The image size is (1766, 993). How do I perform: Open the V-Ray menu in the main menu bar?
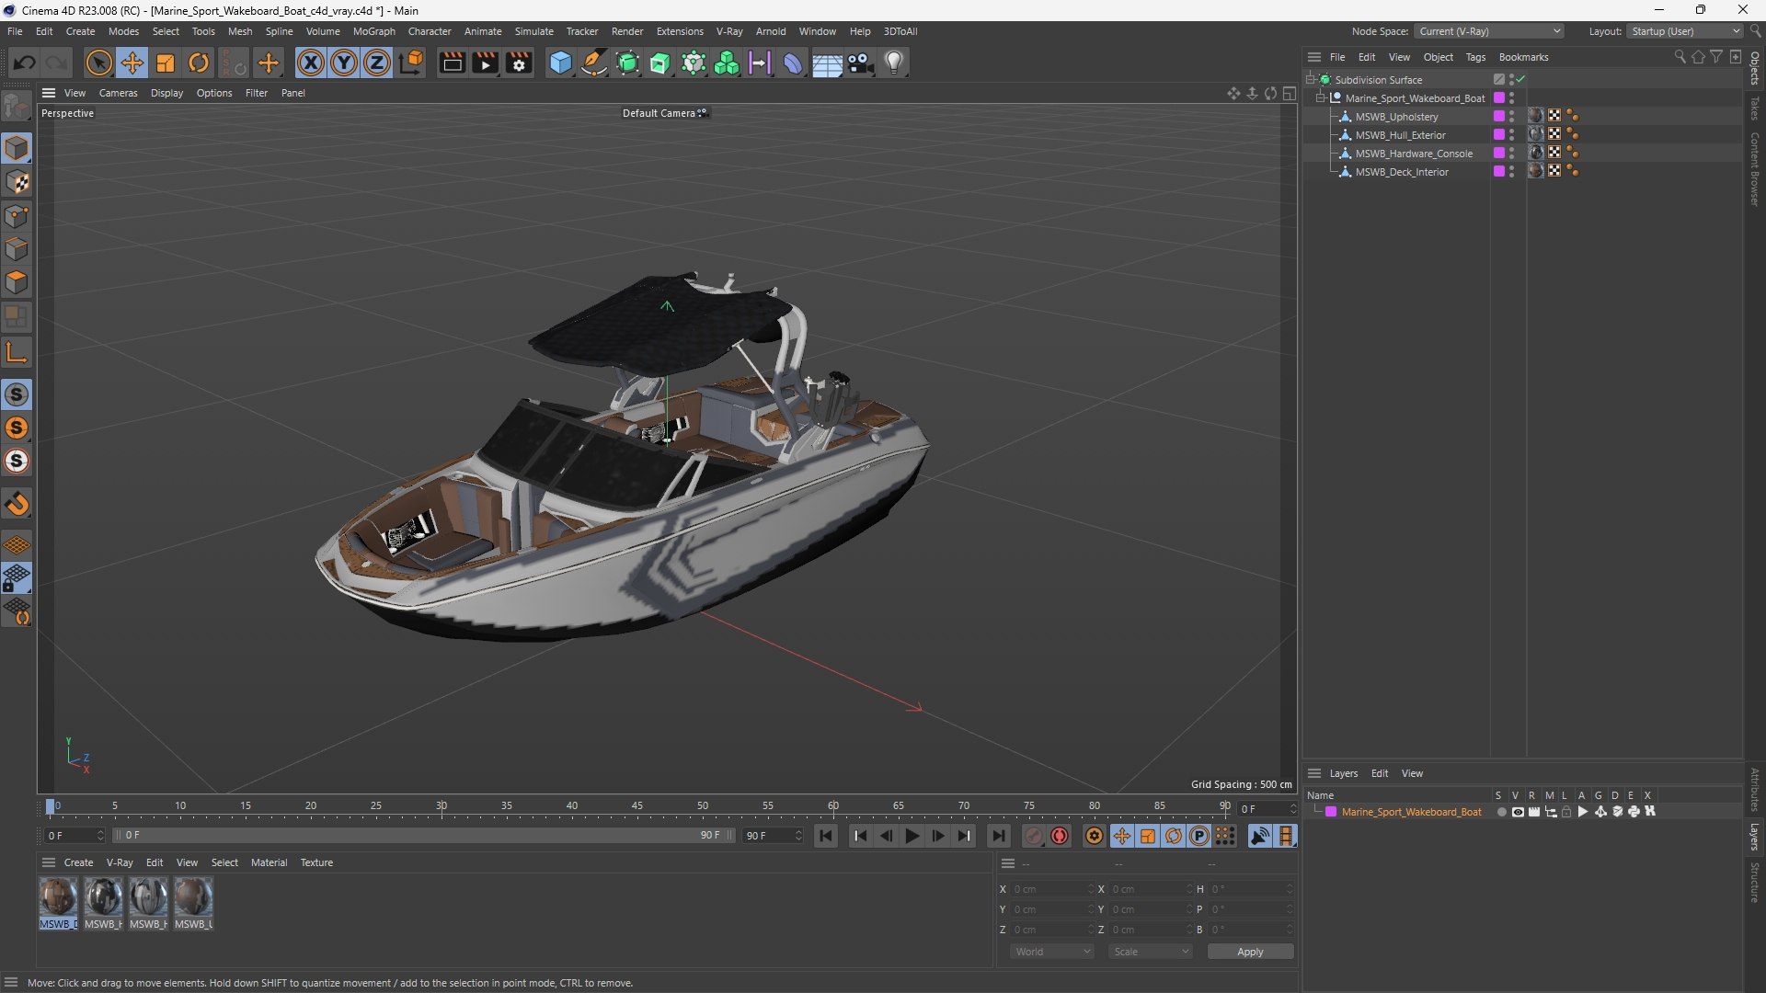pos(729,31)
